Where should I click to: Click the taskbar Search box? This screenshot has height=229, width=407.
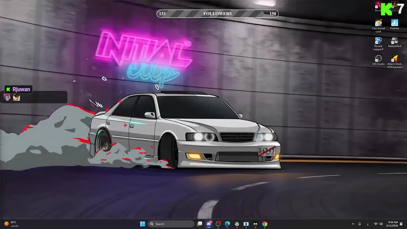[171, 224]
